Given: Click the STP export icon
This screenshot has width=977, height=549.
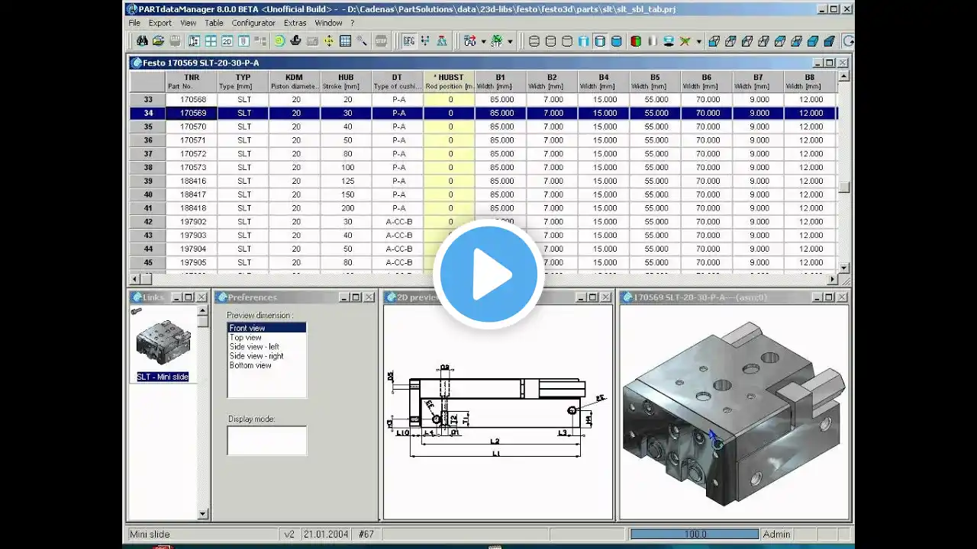Looking at the screenshot, I should pyautogui.click(x=496, y=41).
